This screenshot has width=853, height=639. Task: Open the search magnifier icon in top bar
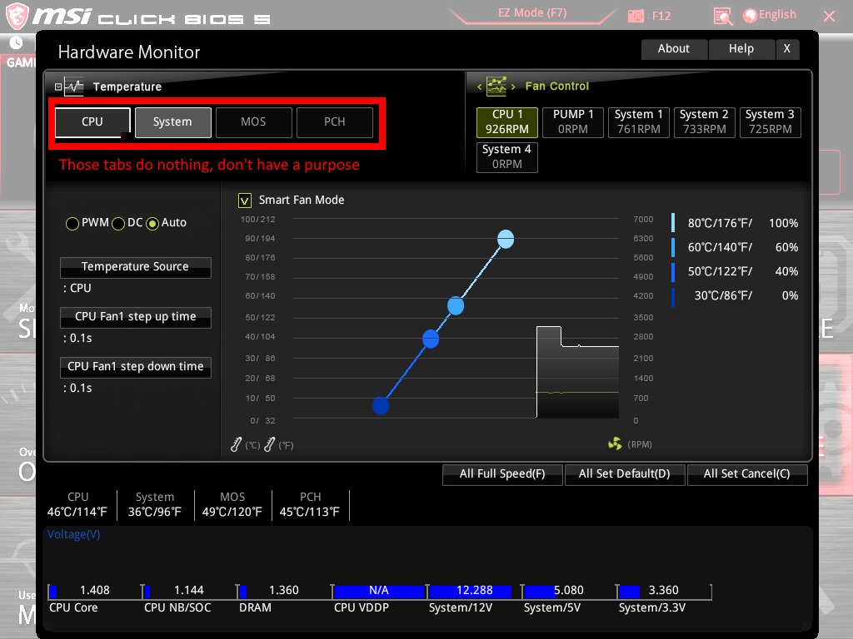click(723, 17)
